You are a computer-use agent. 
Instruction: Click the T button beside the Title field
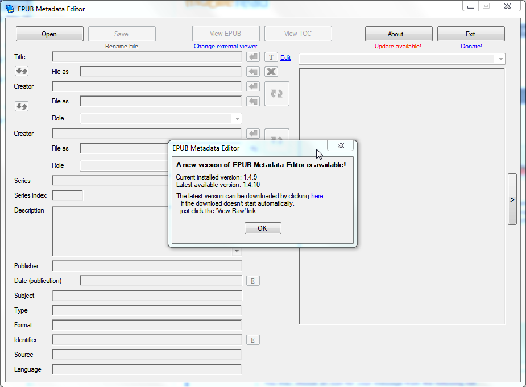271,57
